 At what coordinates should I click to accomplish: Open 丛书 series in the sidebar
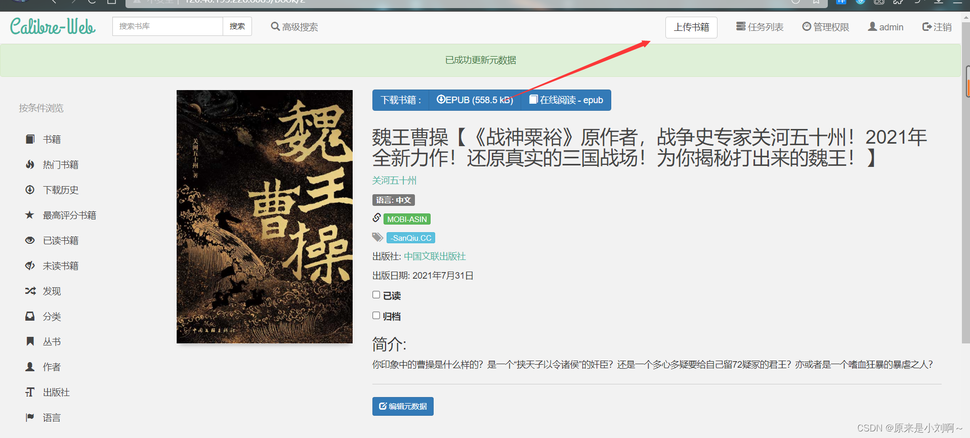pos(52,341)
